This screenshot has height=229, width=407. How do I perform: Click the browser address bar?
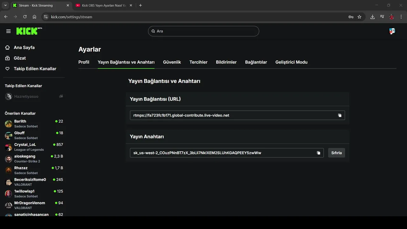[197, 17]
